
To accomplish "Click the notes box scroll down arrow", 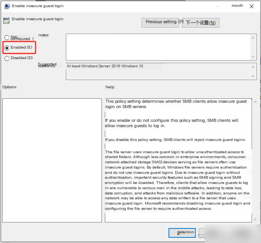I will pos(253,57).
